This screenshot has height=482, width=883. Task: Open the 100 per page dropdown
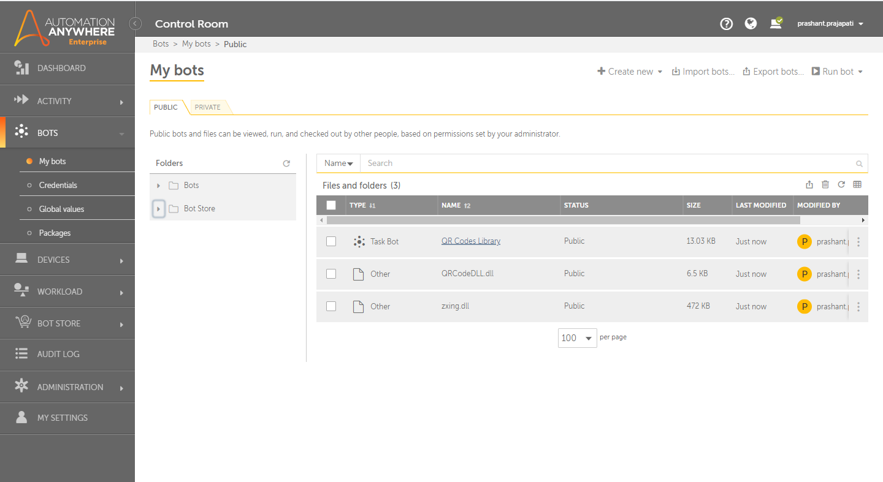click(577, 338)
